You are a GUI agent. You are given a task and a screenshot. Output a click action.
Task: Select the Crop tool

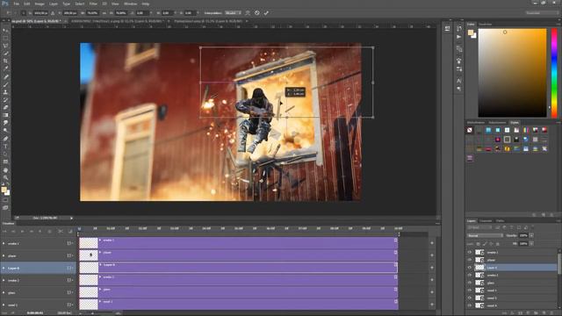(5, 61)
